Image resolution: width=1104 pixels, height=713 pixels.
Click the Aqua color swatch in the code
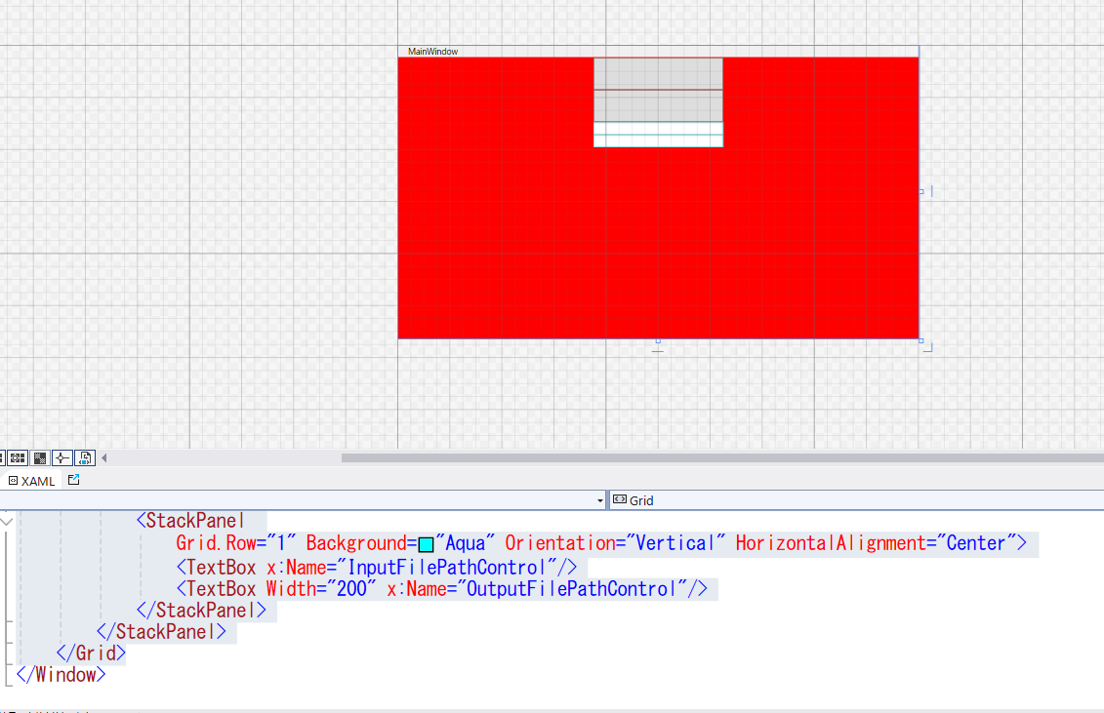(x=426, y=544)
